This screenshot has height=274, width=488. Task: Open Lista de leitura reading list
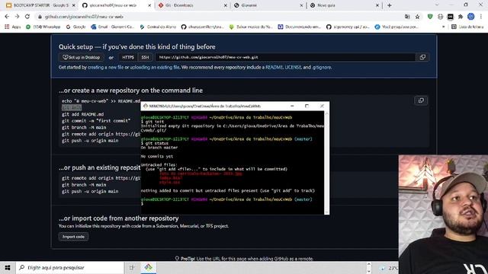pos(467,27)
